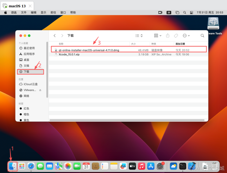Select 应用程序 in the sidebar
Viewport: 227px width, 173px height.
coord(29,54)
